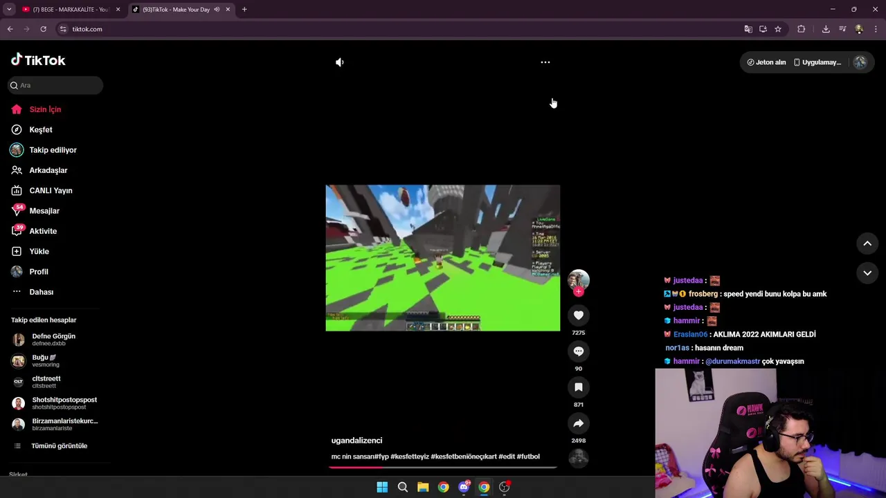886x498 pixels.
Task: Mute the TikTok video sound
Action: pos(340,62)
